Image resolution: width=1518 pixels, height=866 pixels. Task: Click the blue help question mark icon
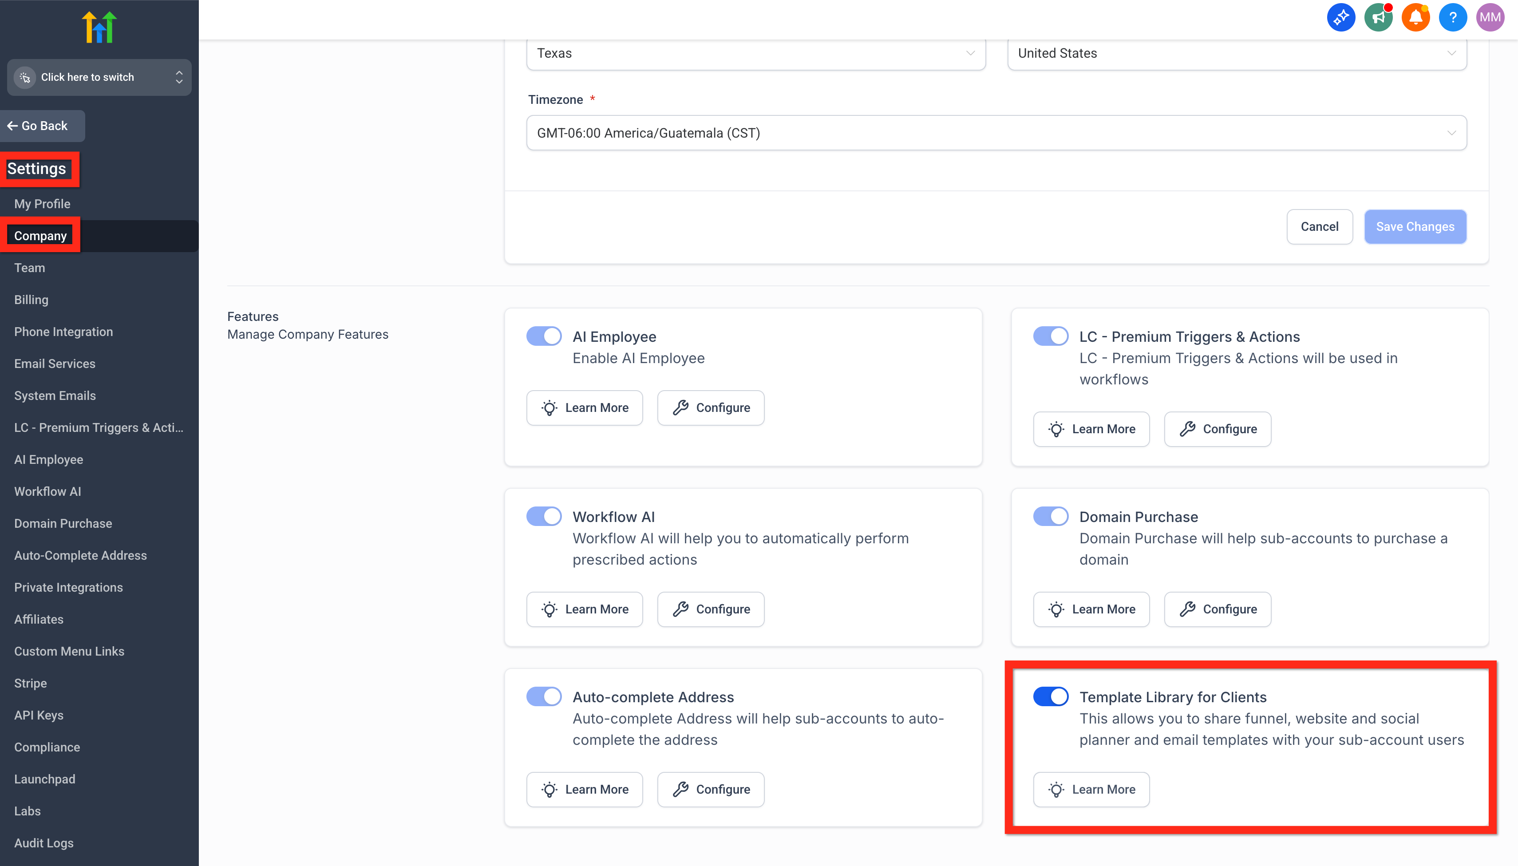[1453, 18]
